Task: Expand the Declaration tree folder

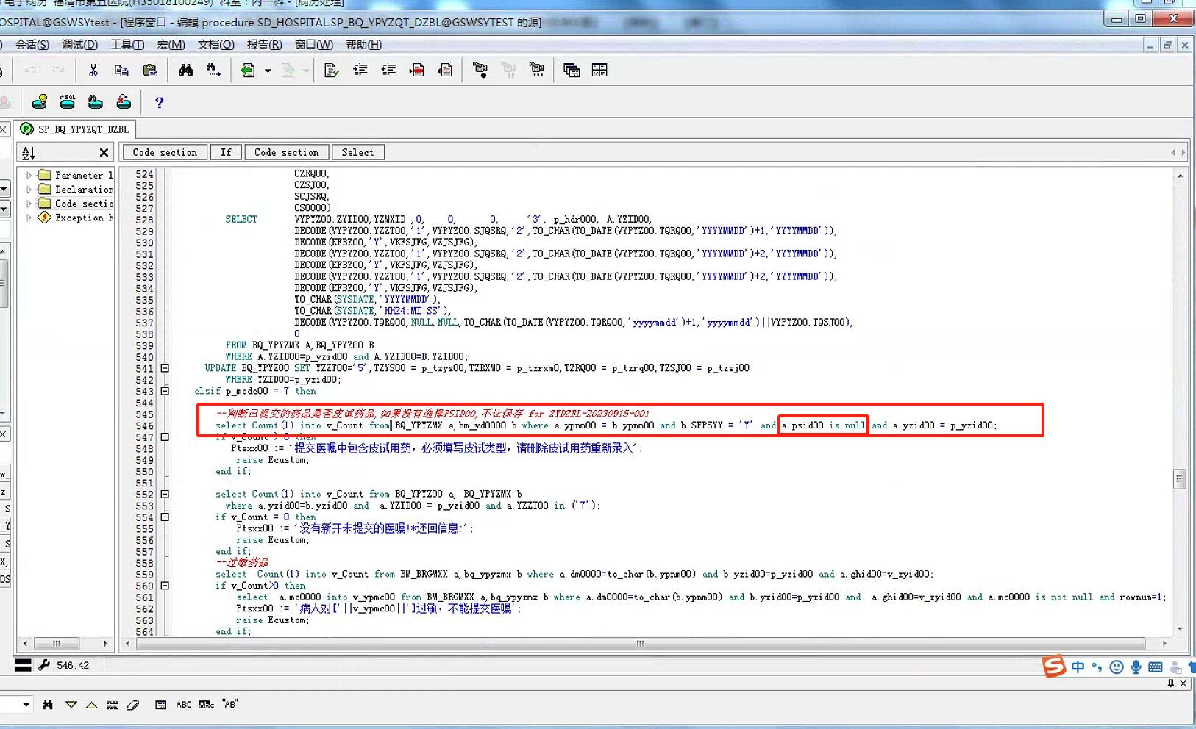Action: coord(29,190)
